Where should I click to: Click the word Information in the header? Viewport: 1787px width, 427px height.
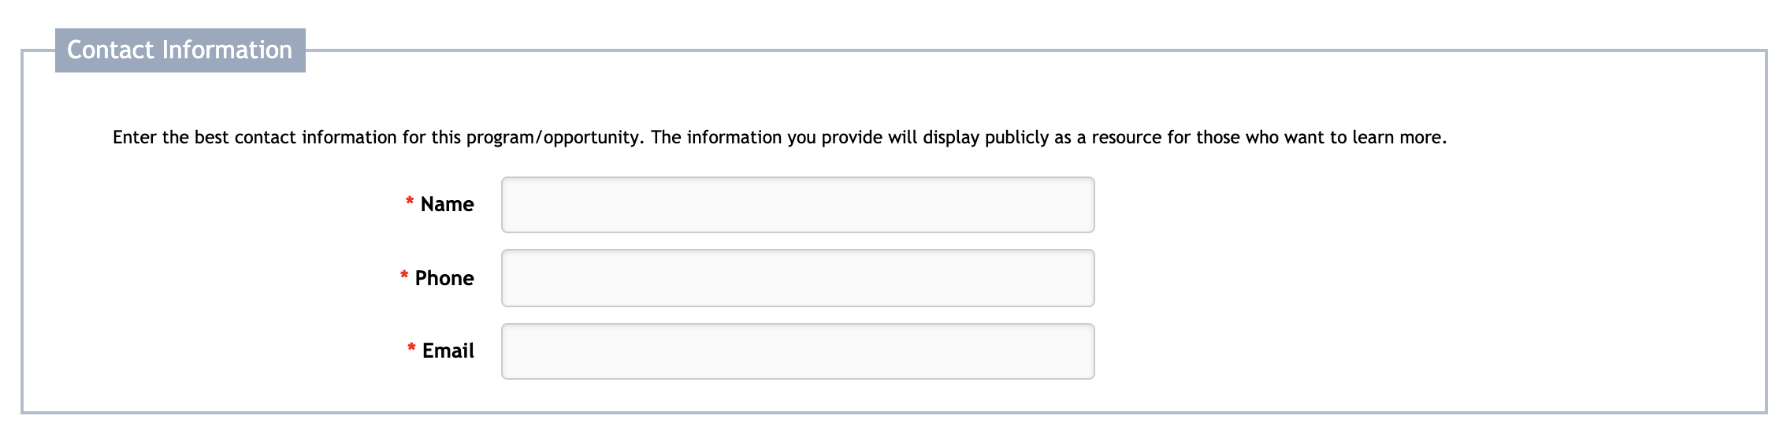227,50
